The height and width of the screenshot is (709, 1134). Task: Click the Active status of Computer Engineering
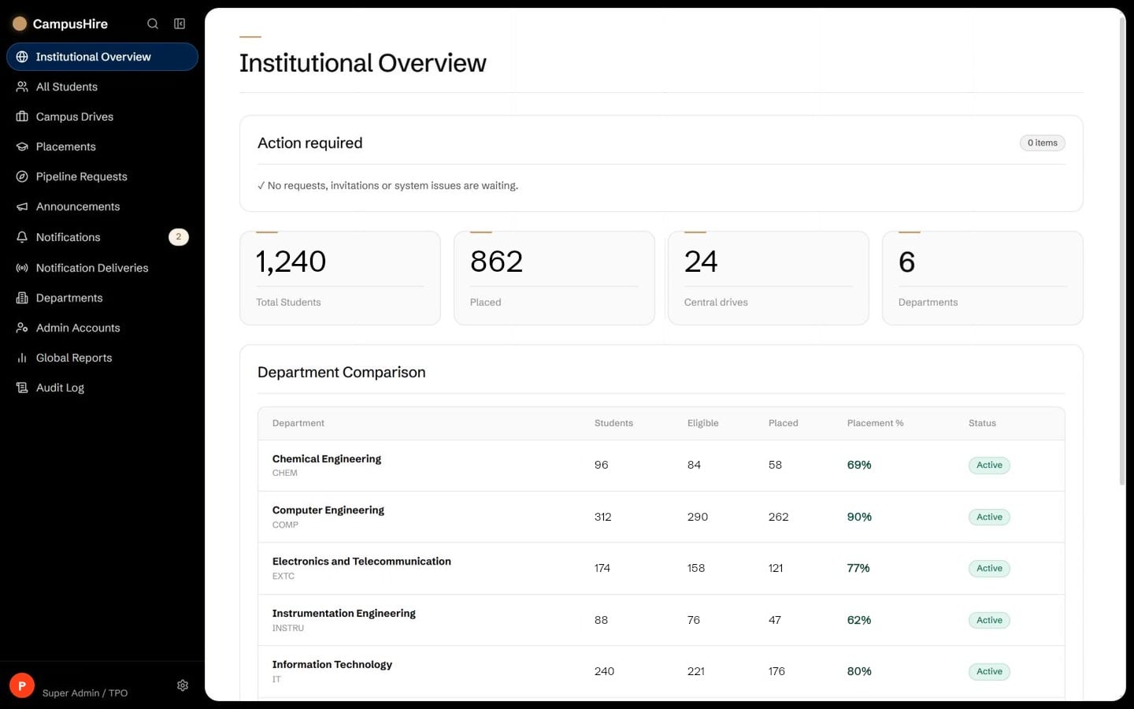(989, 518)
